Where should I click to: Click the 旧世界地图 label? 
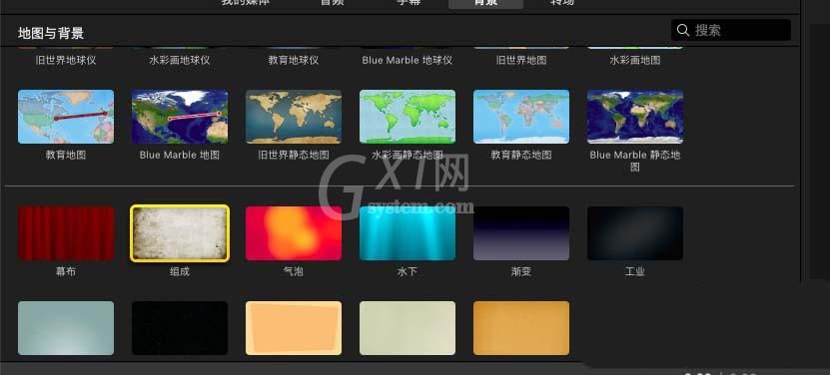(521, 60)
